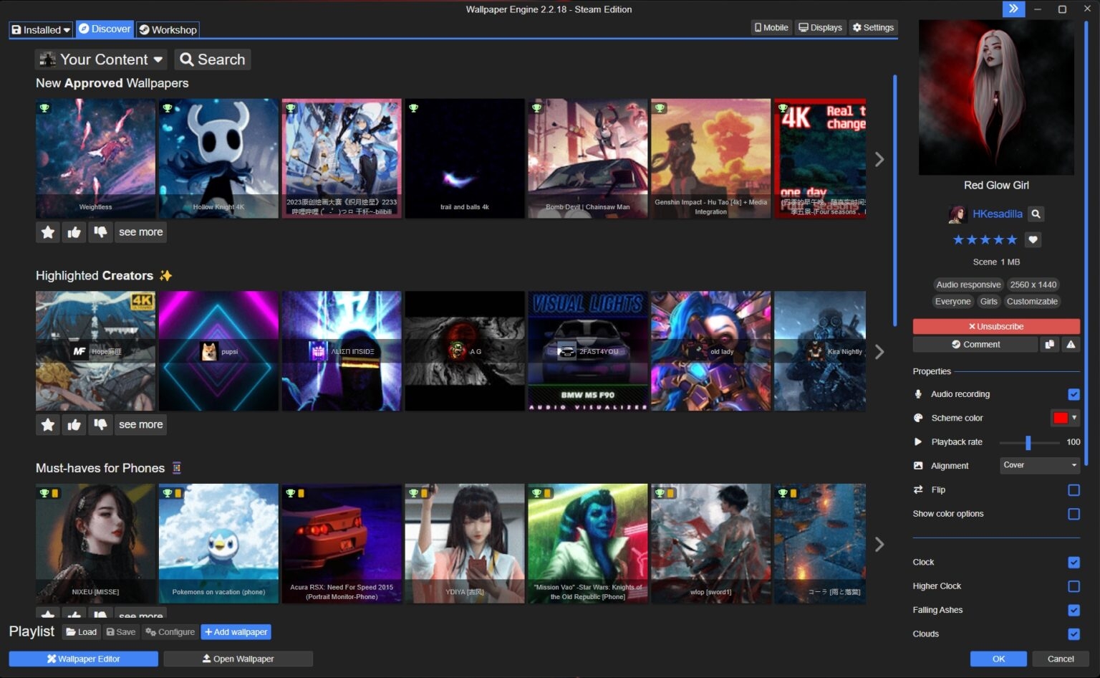Expand the Your Content dropdown
The width and height of the screenshot is (1100, 678).
100,59
